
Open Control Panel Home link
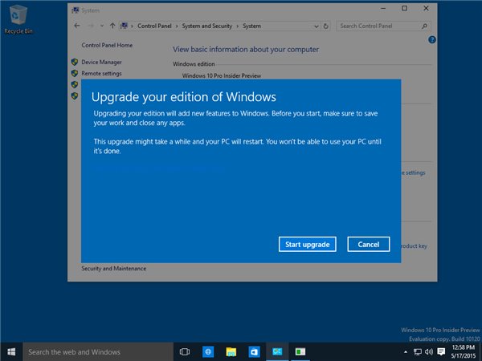tap(108, 47)
